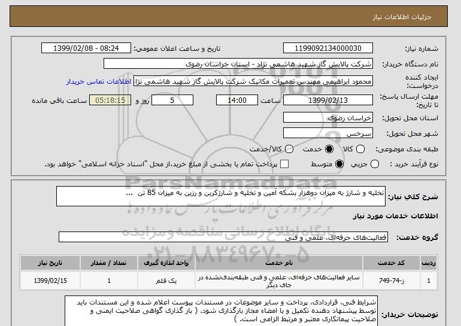Screen dimensions: 461x326
Task: Open the اطلاعات تماس خریدار link
Action: click(x=99, y=81)
